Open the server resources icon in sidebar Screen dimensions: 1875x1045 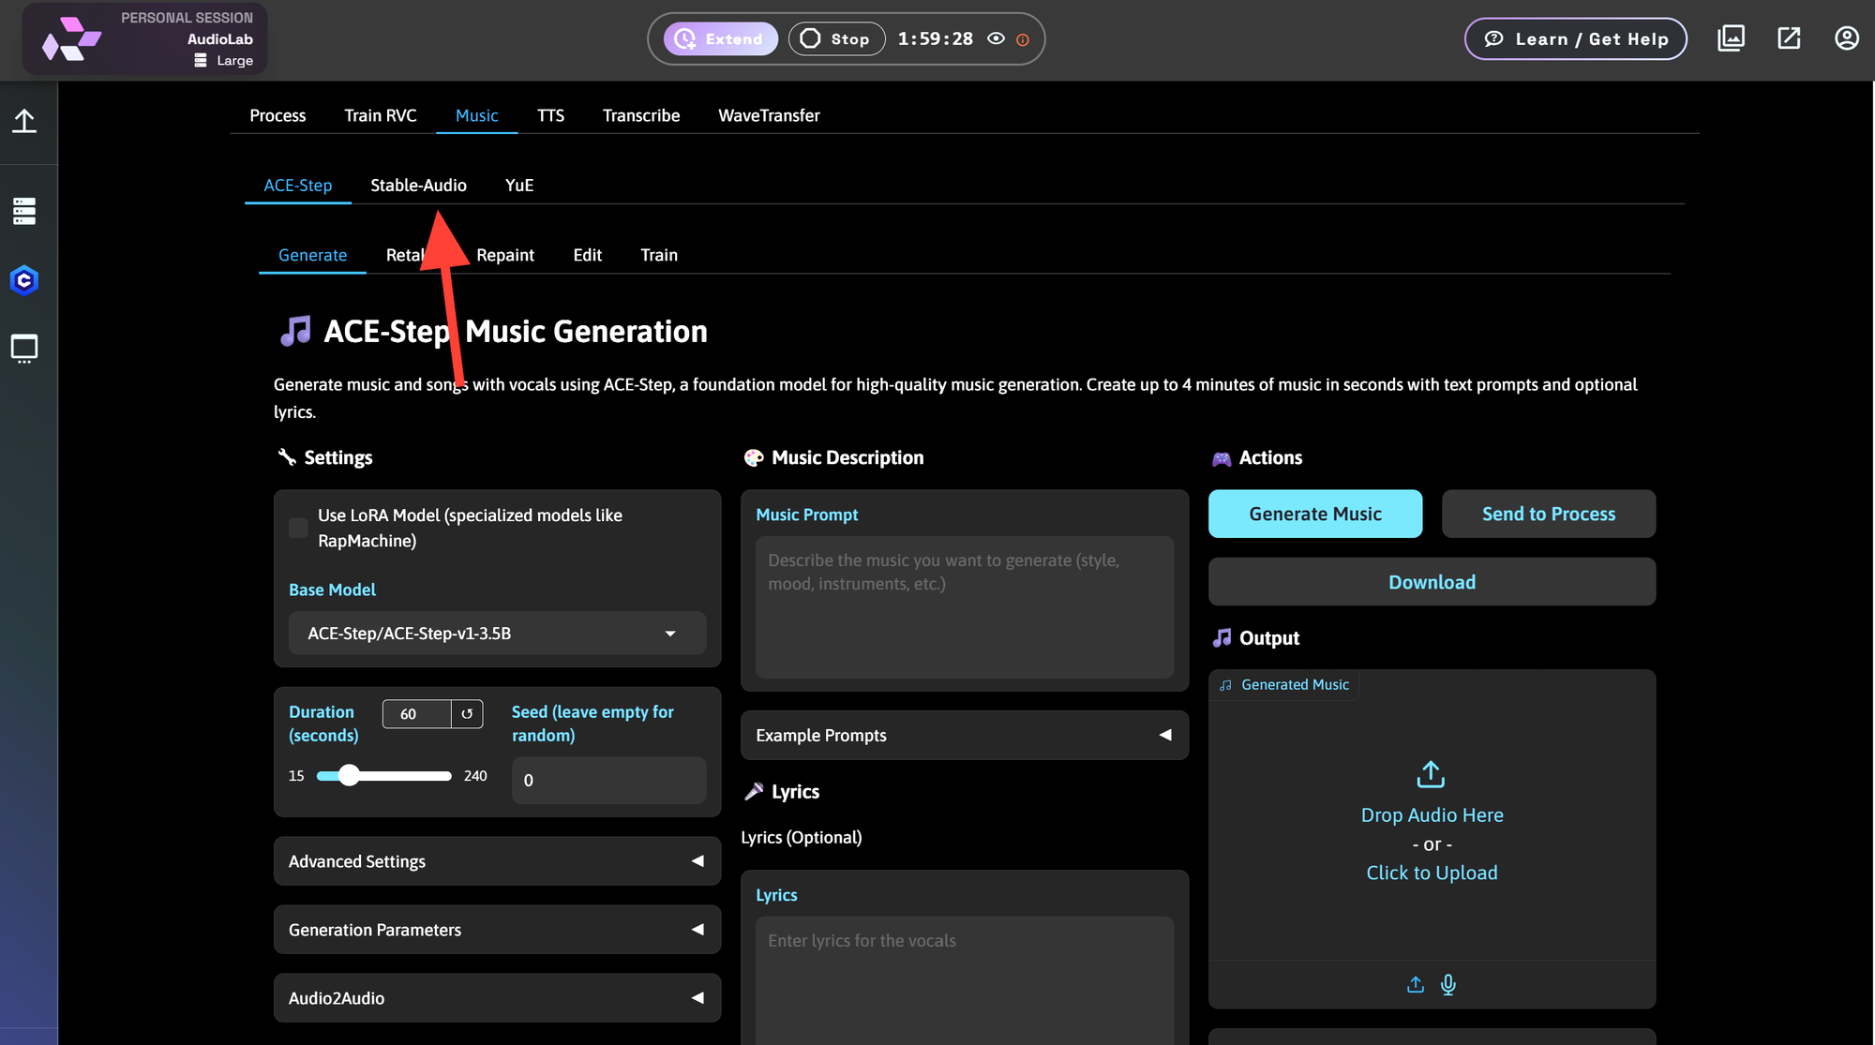pos(24,211)
